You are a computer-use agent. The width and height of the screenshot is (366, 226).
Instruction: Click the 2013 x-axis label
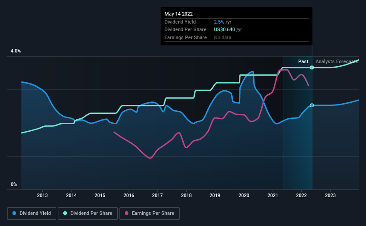[x=42, y=195]
